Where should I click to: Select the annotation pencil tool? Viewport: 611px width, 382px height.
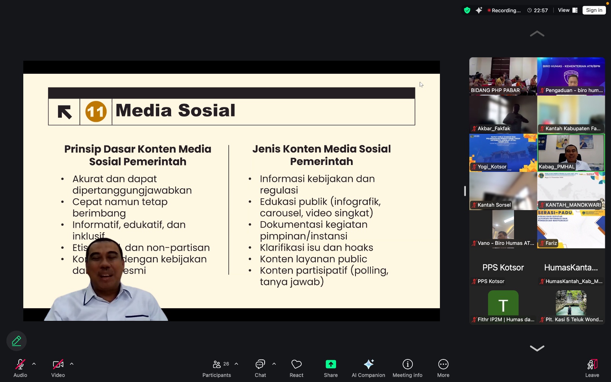click(16, 340)
